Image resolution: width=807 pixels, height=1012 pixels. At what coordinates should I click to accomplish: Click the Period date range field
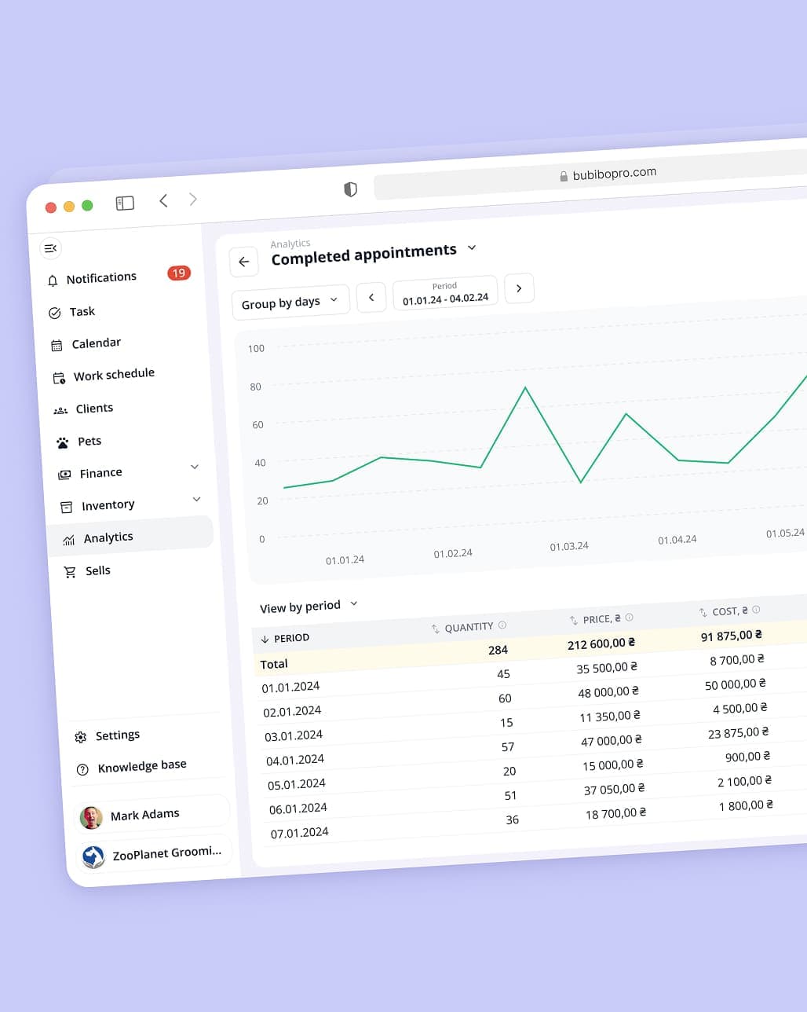(445, 294)
